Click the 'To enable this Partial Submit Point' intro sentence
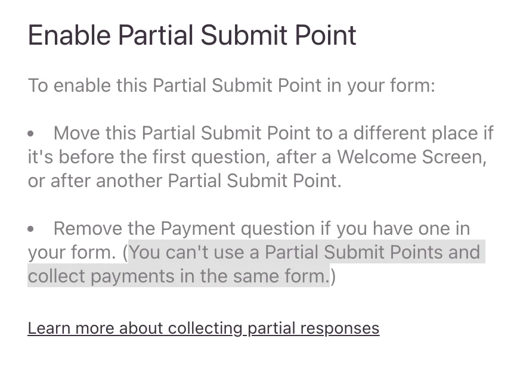 click(x=231, y=85)
